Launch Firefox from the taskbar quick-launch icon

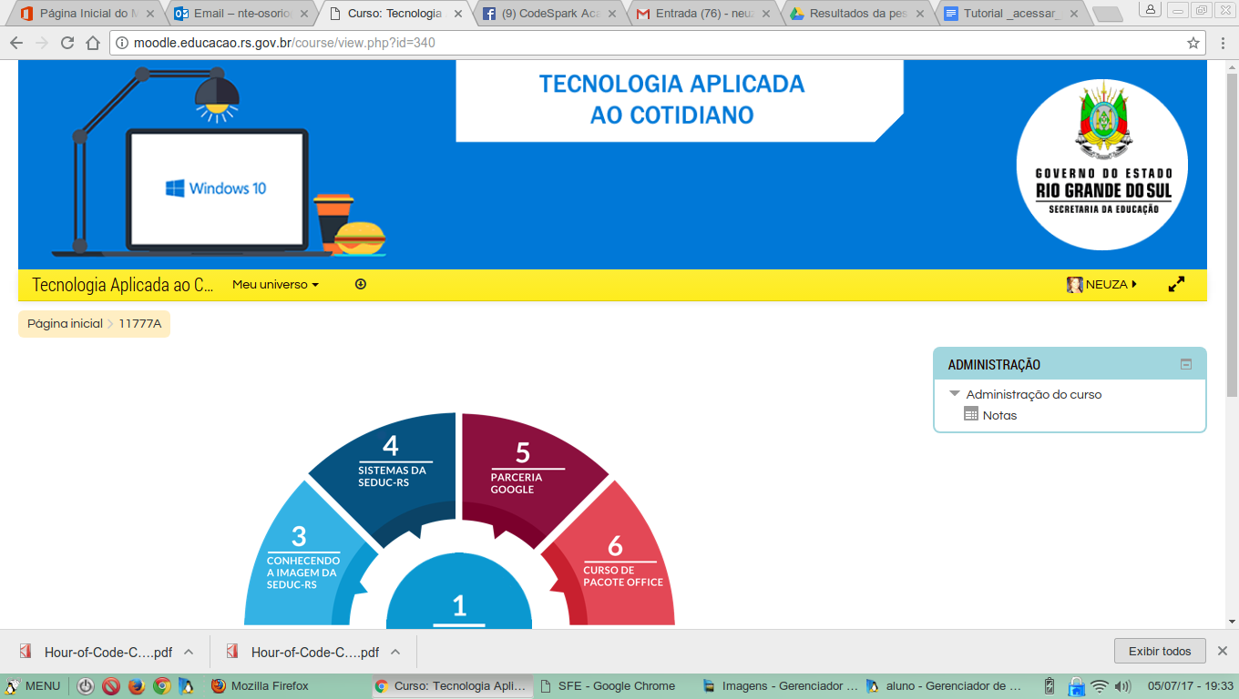click(137, 686)
